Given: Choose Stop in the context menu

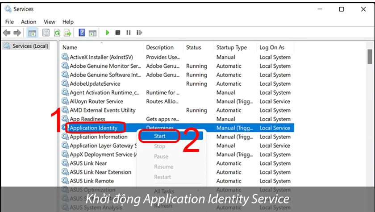Looking at the screenshot, I should (x=159, y=146).
